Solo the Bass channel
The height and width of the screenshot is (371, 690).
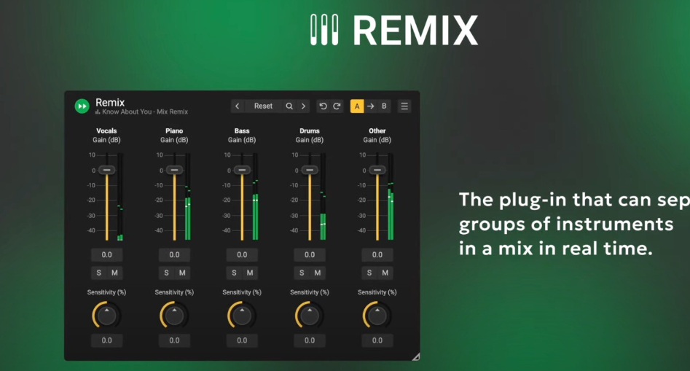pyautogui.click(x=234, y=273)
